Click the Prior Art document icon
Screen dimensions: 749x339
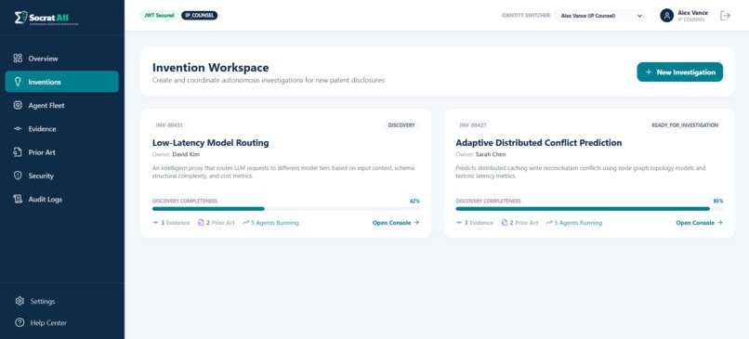click(18, 152)
